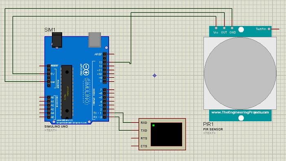Click the RX 0 pin on Arduino
Screen dimensions: 286x161
click(105, 117)
